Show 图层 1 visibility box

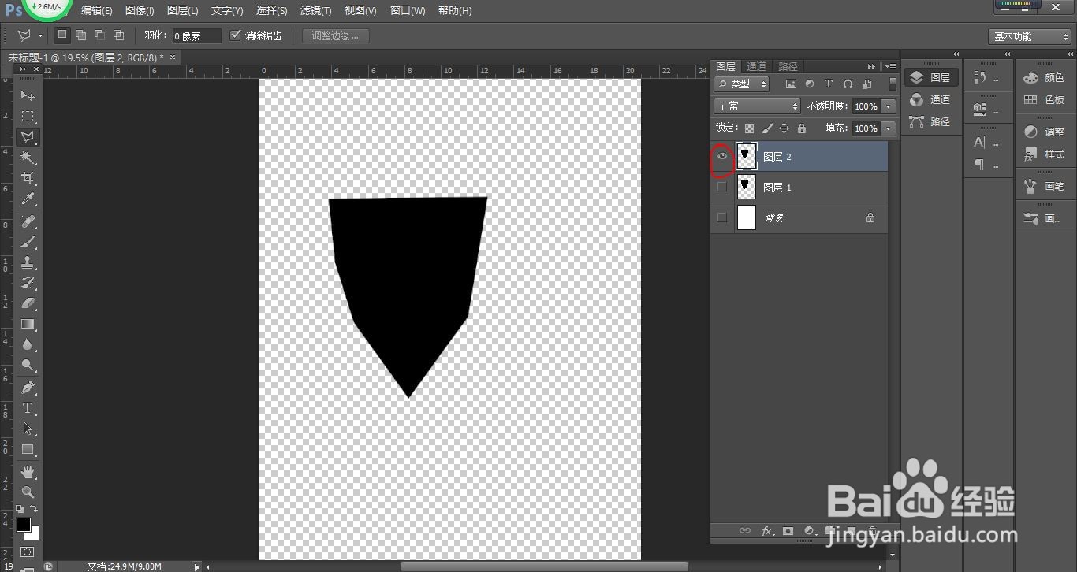tap(722, 187)
